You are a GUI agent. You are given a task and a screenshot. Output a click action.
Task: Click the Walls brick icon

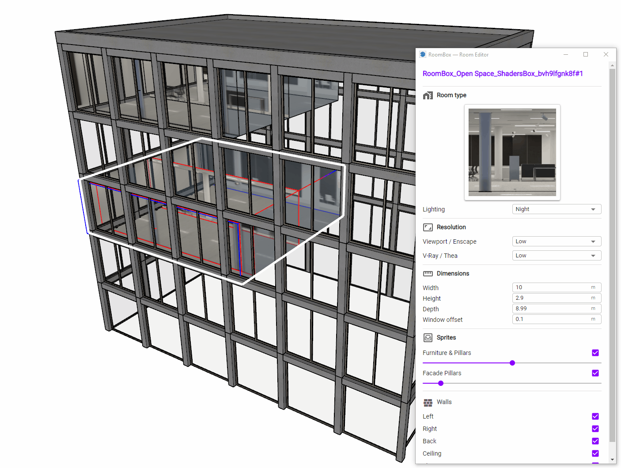428,402
